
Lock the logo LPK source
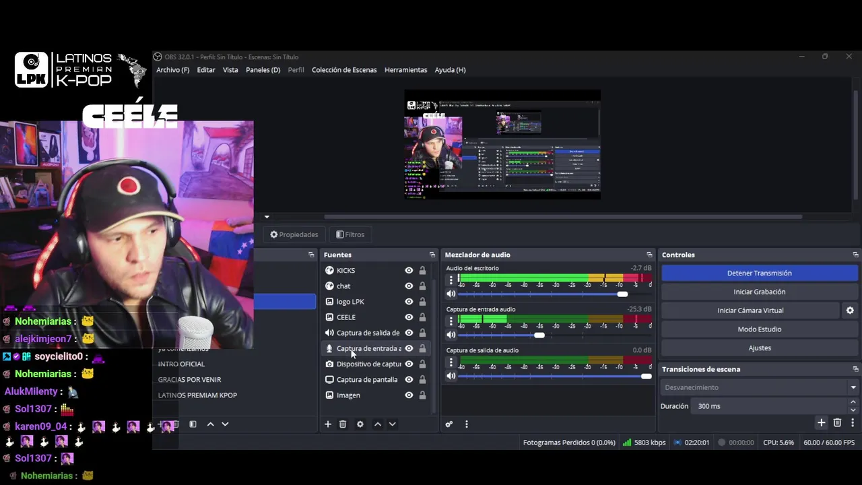[x=422, y=302]
